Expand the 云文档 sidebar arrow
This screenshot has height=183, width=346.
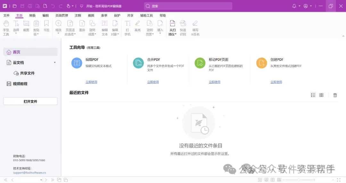click(x=55, y=62)
